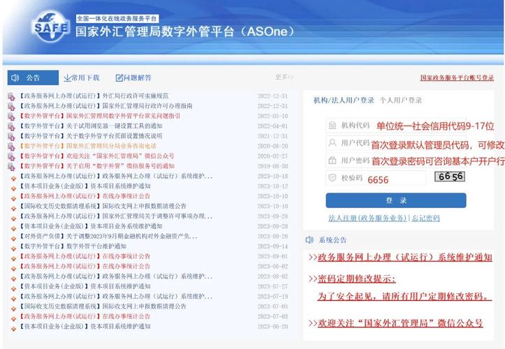505x349 pixels.
Task: Click the 登录 button
Action: [396, 200]
